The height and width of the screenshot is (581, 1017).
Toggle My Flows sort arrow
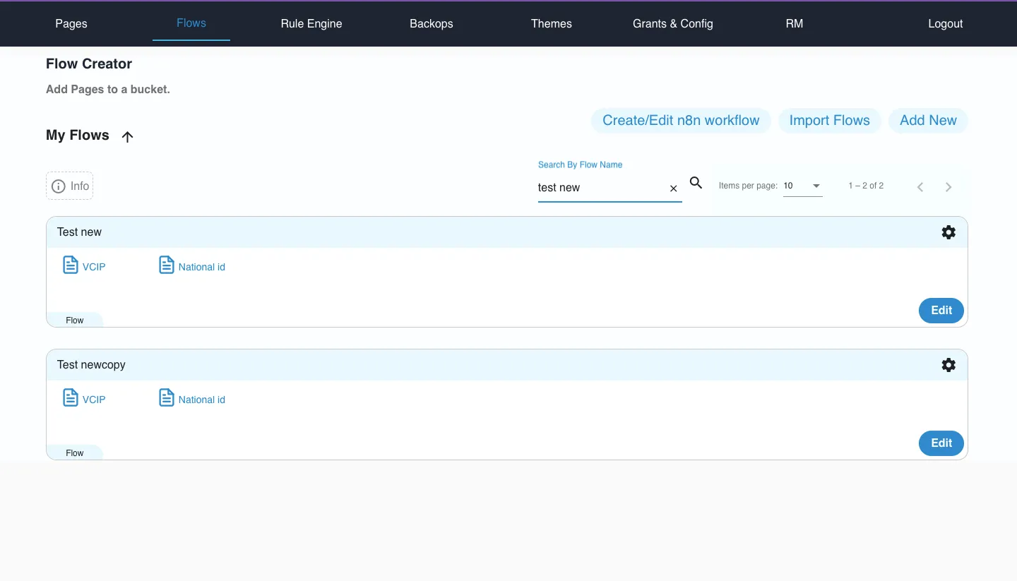[x=127, y=137]
